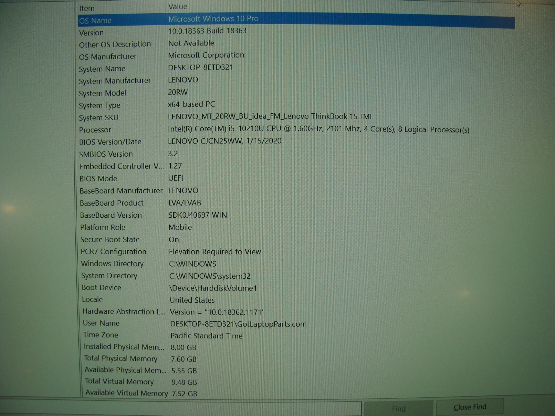Click the Intel Core i5-10210U processor value
Viewport: 555px width, 416px height.
(x=318, y=129)
